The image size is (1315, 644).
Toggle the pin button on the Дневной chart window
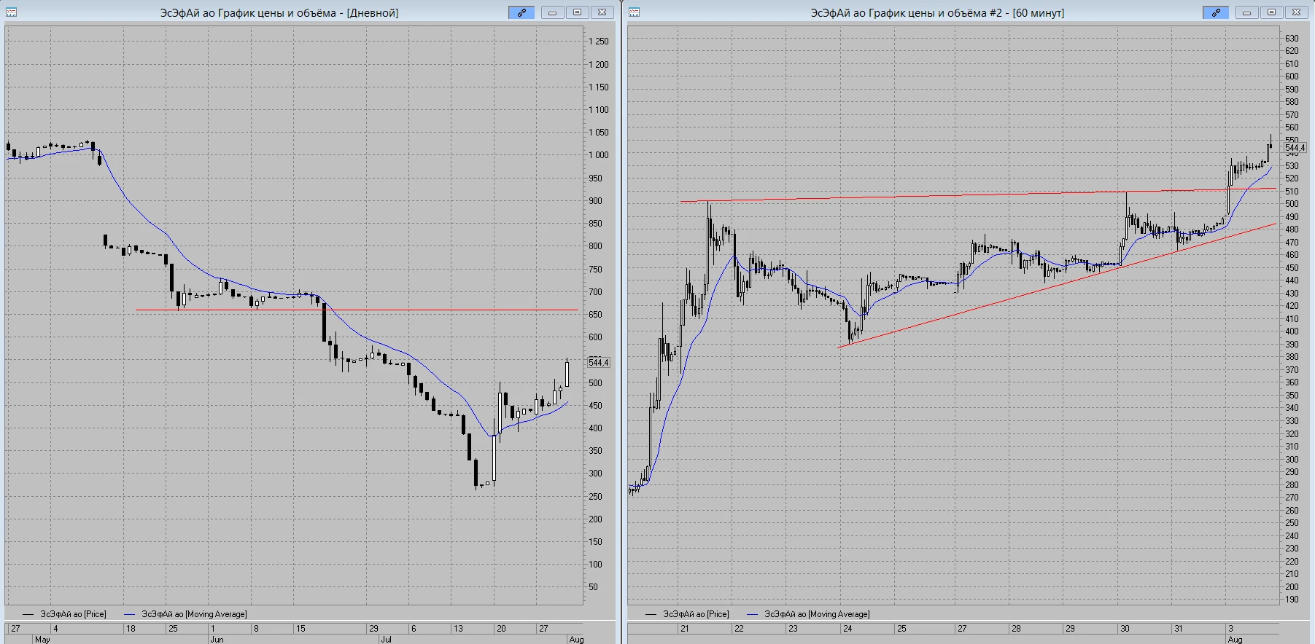pyautogui.click(x=521, y=12)
